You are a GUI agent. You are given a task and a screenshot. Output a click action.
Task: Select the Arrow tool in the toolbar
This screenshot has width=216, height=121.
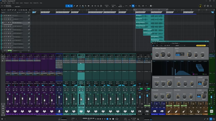[x=68, y=6]
